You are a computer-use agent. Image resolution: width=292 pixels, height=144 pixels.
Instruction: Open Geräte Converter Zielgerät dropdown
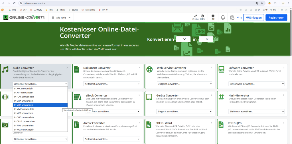184,111
